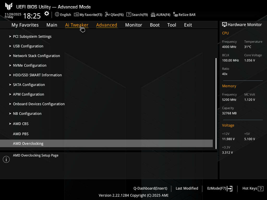Open the Monitor tab
Image resolution: width=267 pixels, height=200 pixels.
click(133, 25)
